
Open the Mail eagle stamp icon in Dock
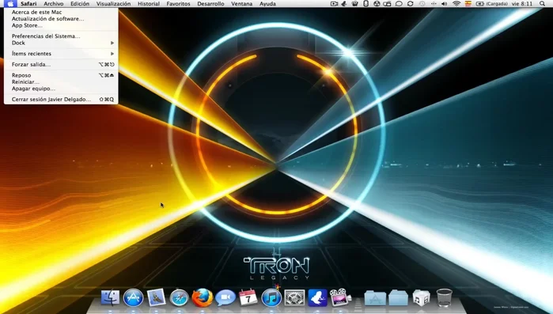pos(156,298)
